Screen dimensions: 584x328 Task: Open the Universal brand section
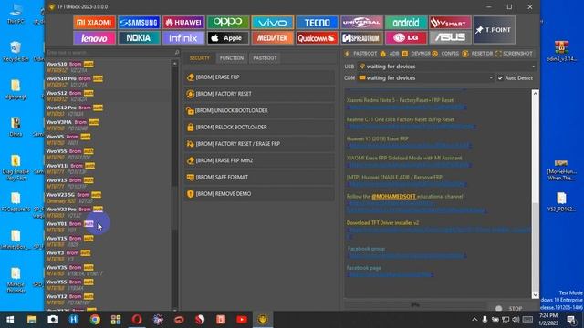click(x=361, y=23)
